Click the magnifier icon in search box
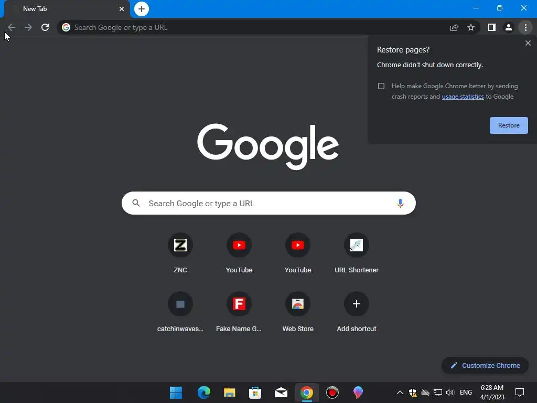This screenshot has width=537, height=403. [x=136, y=203]
